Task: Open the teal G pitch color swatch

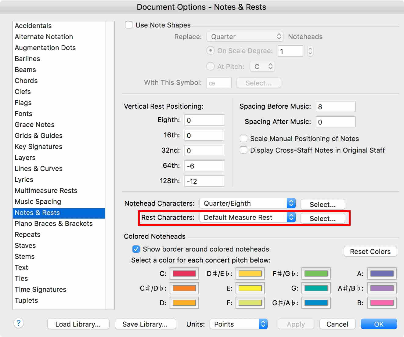Action: (x=316, y=288)
